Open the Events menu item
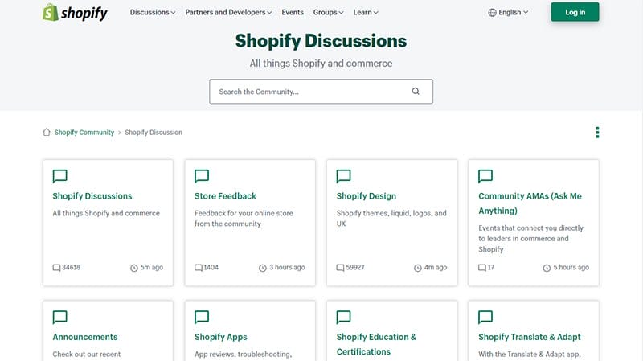Viewport: 643px width, 361px height. (x=293, y=12)
